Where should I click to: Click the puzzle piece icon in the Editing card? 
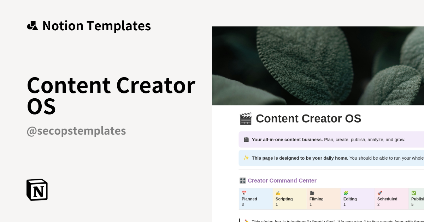pyautogui.click(x=346, y=193)
